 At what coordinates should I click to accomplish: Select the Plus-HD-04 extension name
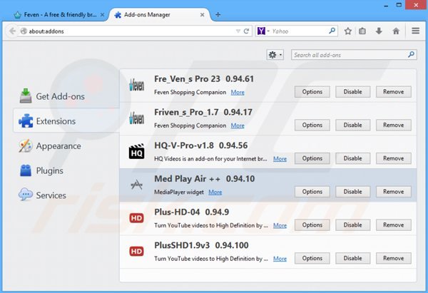pyautogui.click(x=177, y=212)
